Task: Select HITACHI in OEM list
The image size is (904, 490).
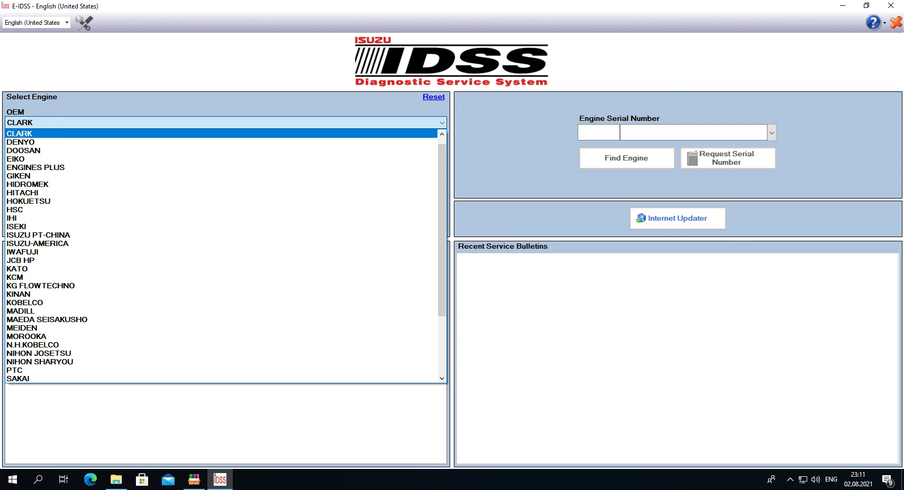Action: tap(222, 193)
